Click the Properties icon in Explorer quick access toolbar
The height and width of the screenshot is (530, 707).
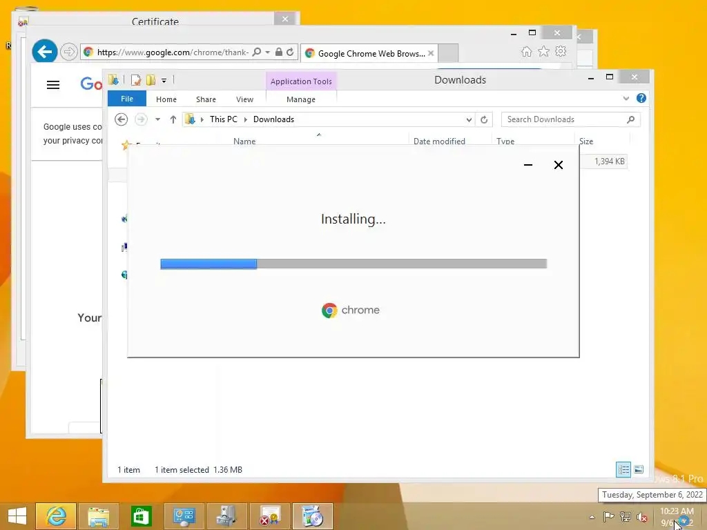(136, 80)
